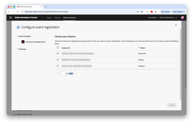Viewport: 193px width, 124px height.
Task: Open a new browser tab with plus
Action: [x=46, y=7]
